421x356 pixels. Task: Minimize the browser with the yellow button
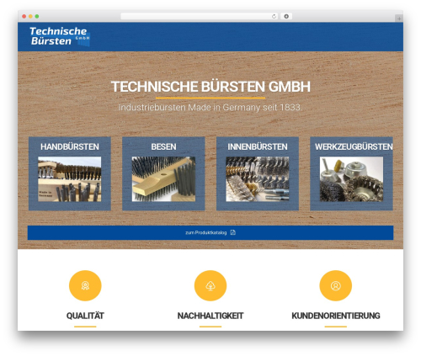(30, 17)
